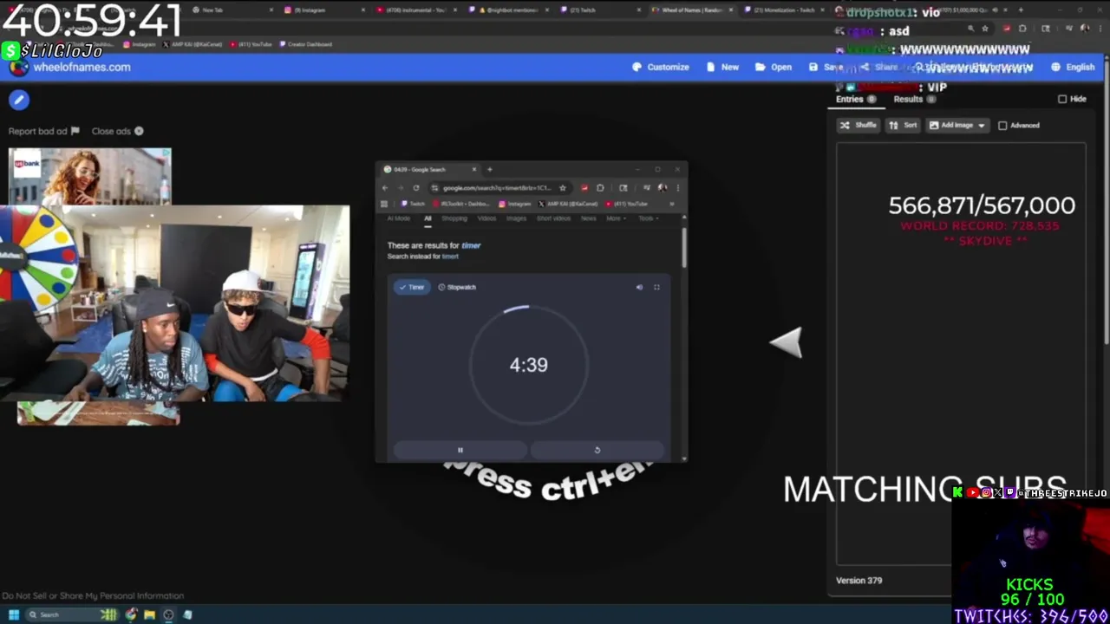1110x624 pixels.
Task: Pause the running timer
Action: click(x=460, y=450)
